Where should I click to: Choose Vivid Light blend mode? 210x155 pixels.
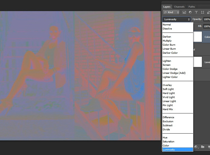178,97
